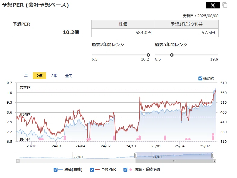Click the navigator scrollbar thumb
The height and width of the screenshot is (178, 237).
point(174,161)
